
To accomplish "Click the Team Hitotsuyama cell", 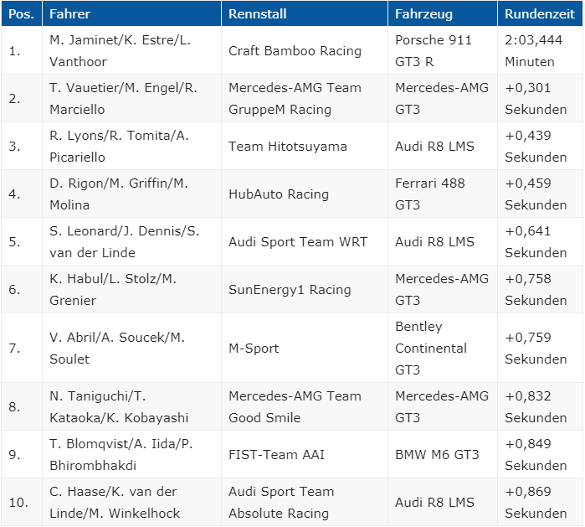I will tap(305, 146).
